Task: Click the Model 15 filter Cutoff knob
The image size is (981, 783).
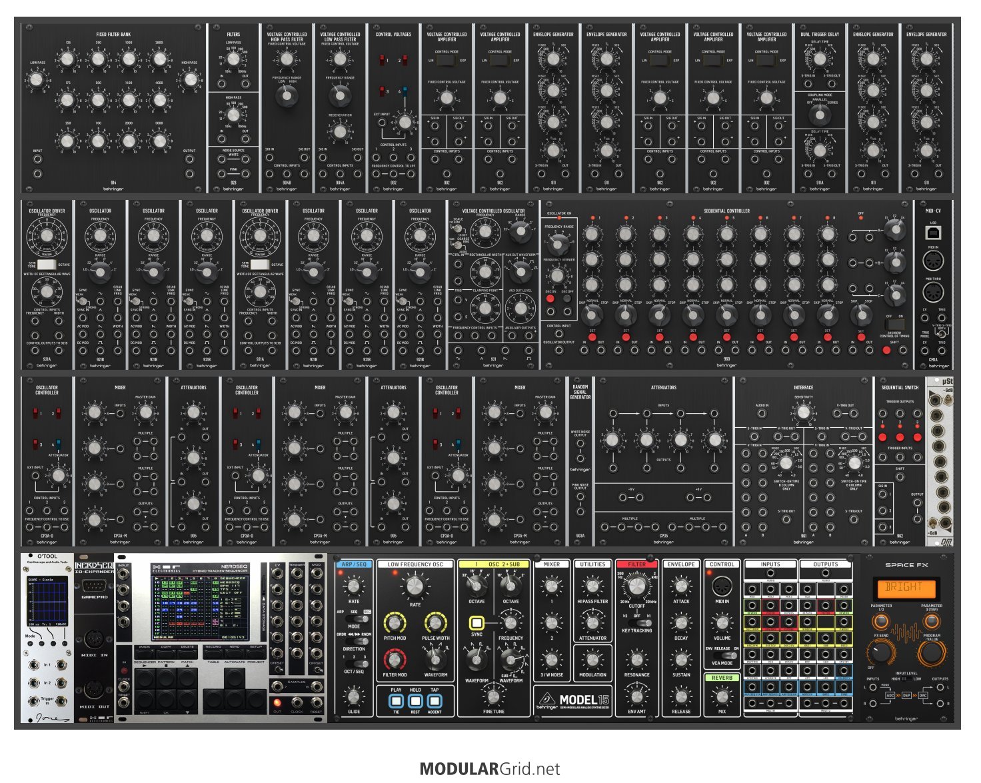Action: click(x=636, y=586)
